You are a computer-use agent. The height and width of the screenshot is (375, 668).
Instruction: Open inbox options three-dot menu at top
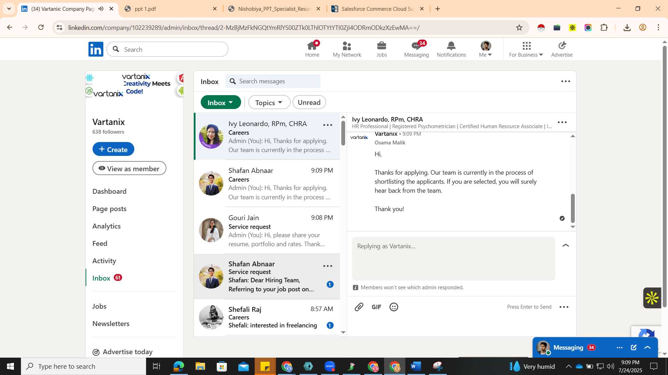click(566, 81)
